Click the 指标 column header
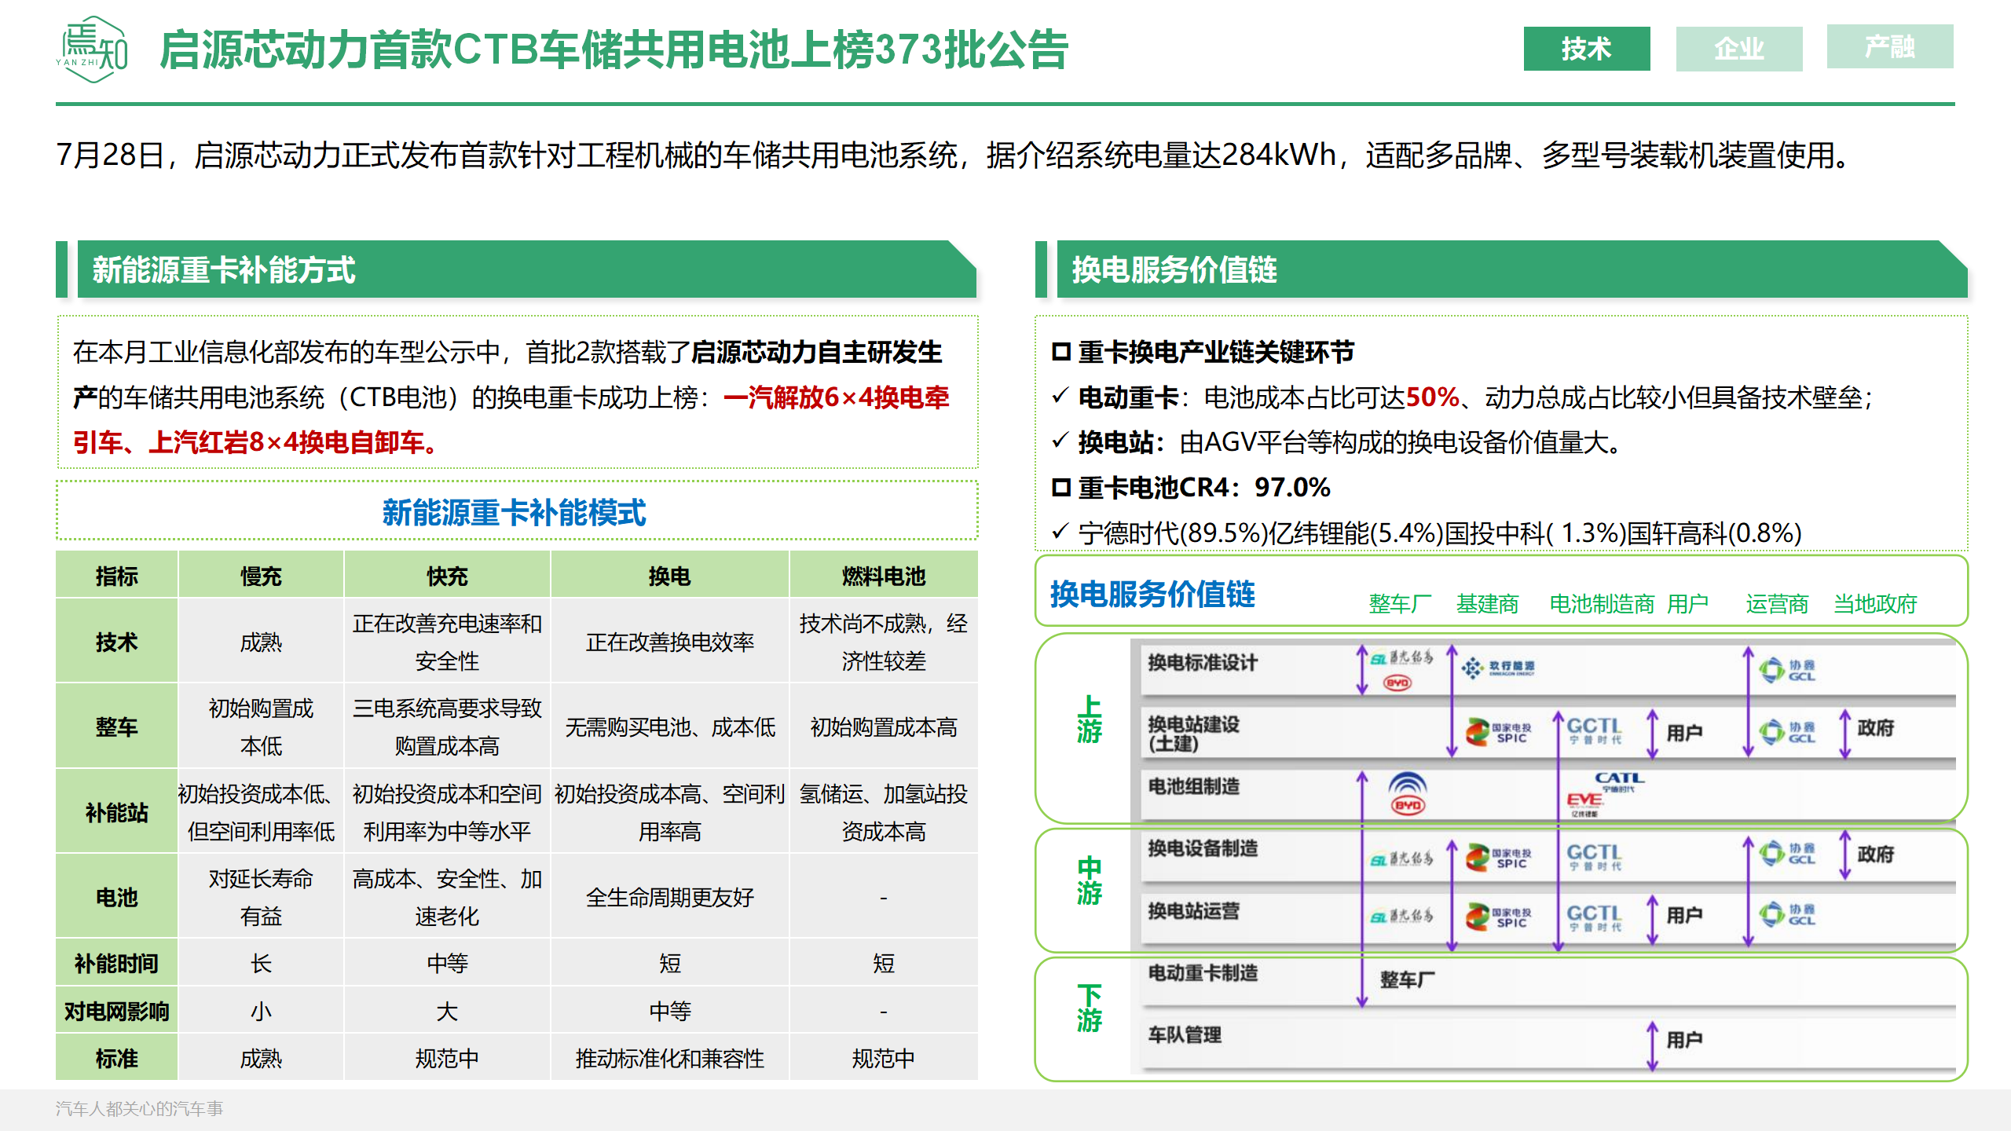The height and width of the screenshot is (1131, 2011). click(x=116, y=576)
